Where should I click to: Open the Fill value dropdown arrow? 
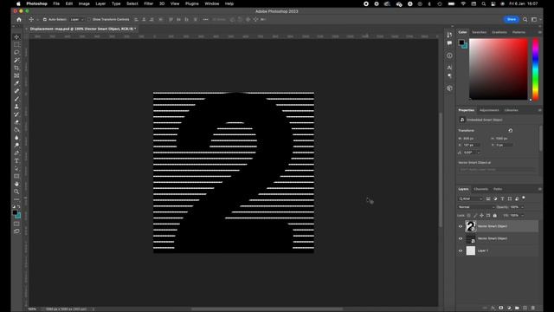point(522,216)
